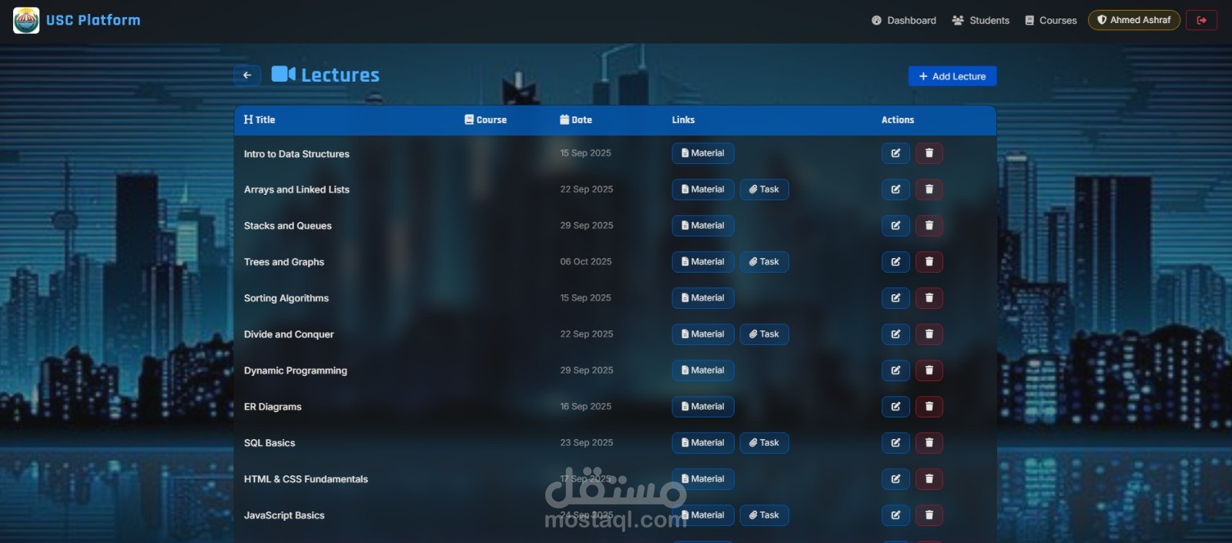The height and width of the screenshot is (543, 1232).
Task: Click the Date column header
Action: (576, 120)
